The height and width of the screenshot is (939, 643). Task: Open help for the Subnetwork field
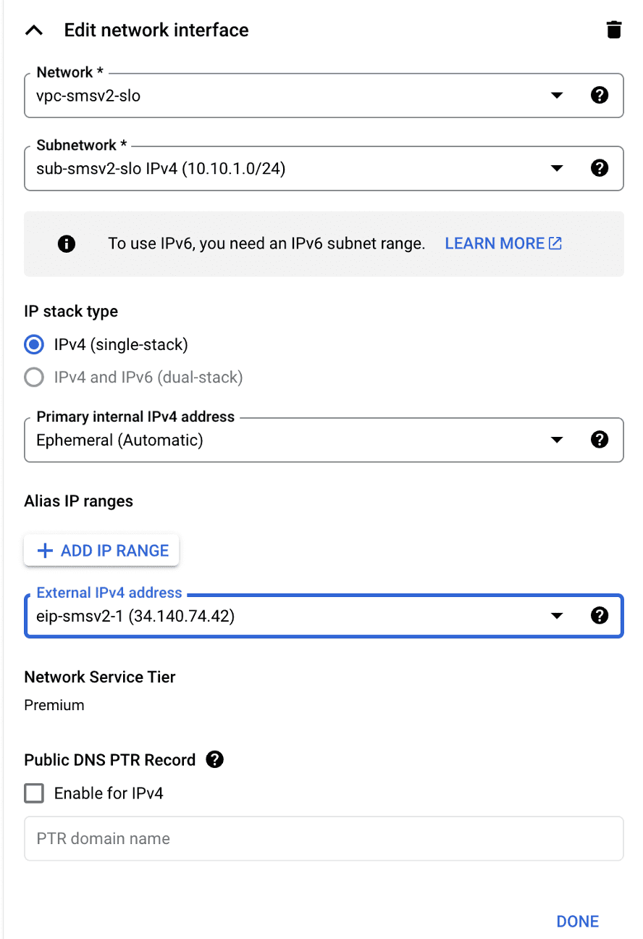[599, 168]
